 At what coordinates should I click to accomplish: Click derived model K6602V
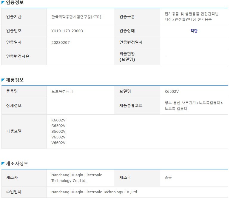pos(58,120)
